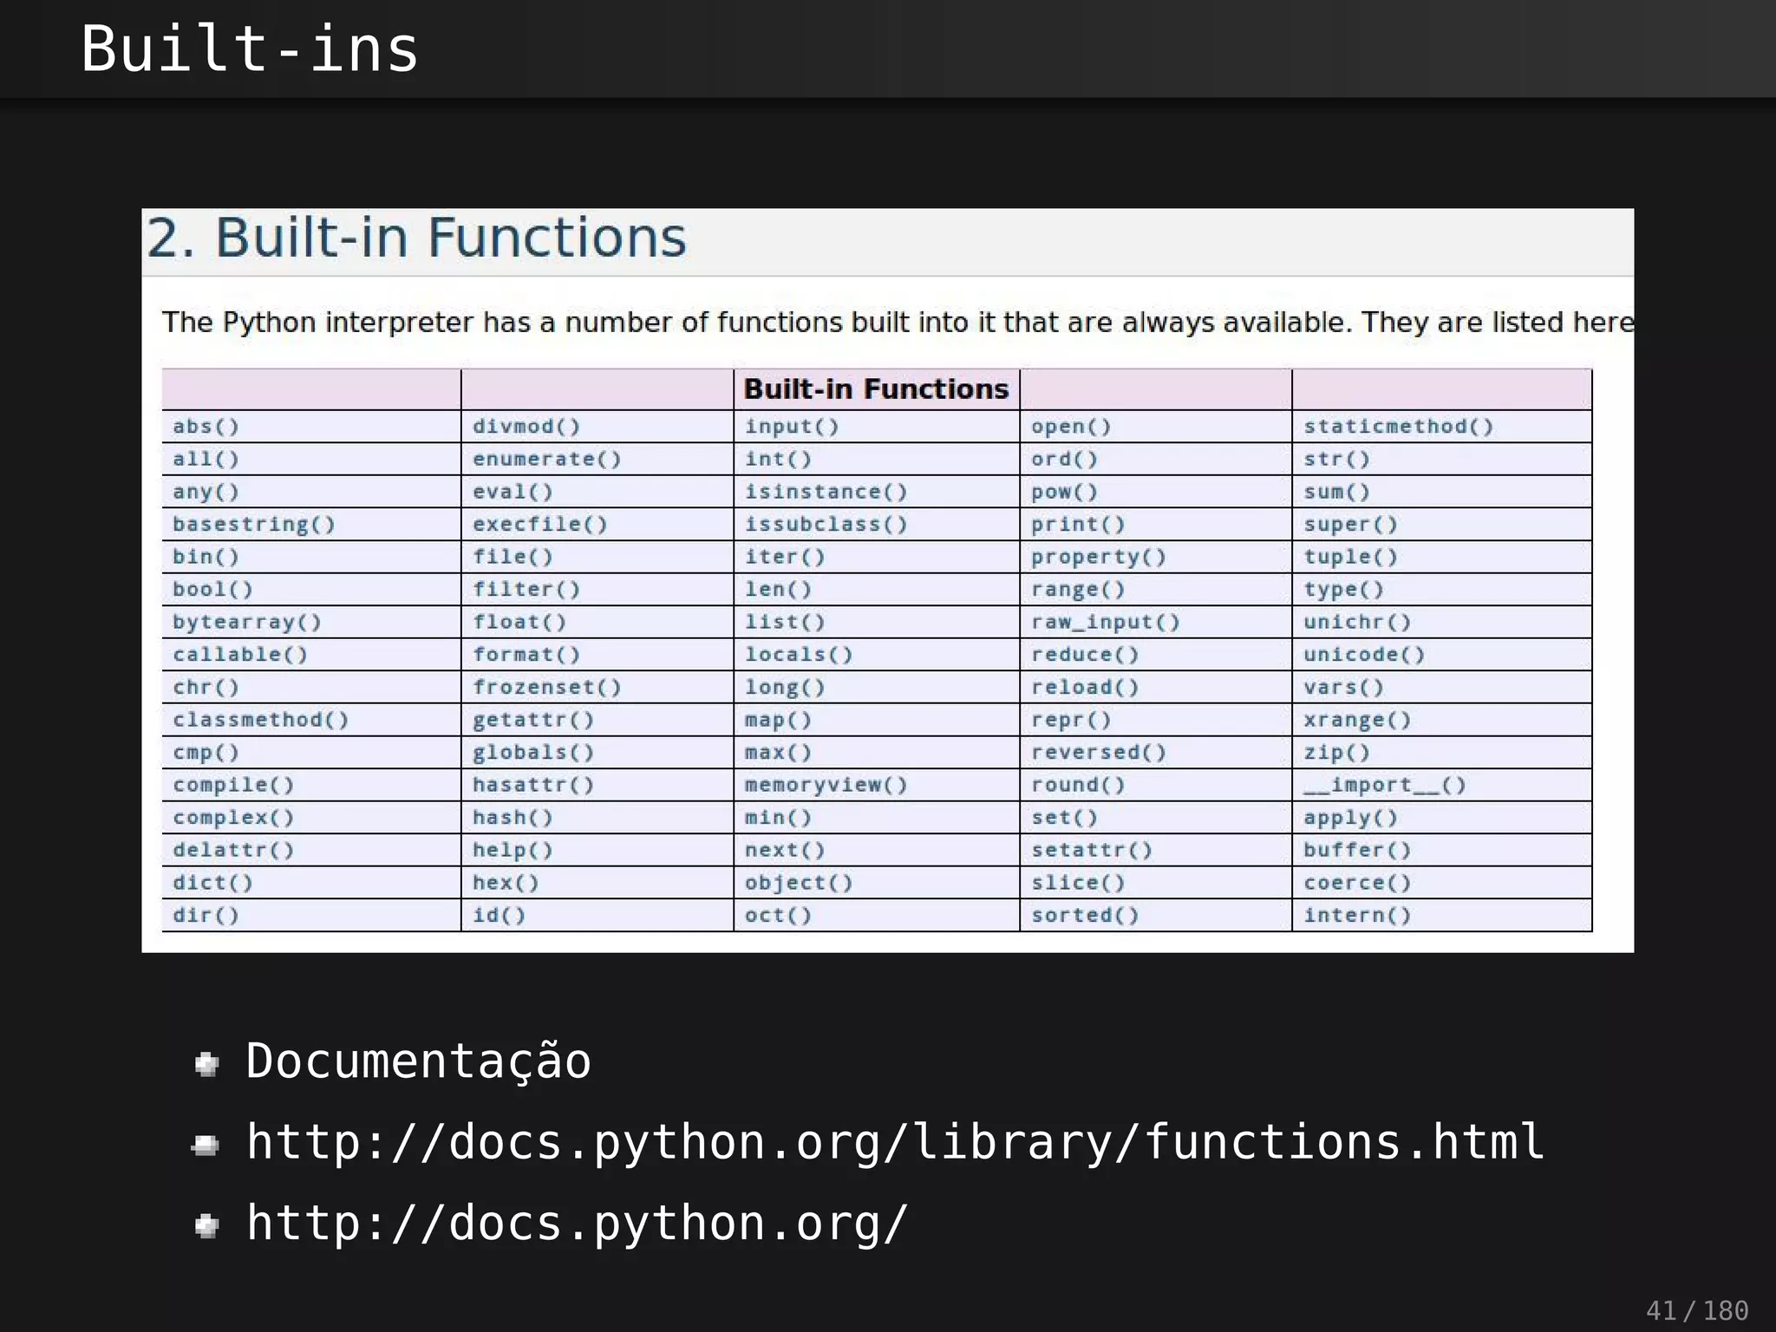This screenshot has height=1332, width=1776.
Task: Click the apply() function link
Action: tap(1350, 818)
